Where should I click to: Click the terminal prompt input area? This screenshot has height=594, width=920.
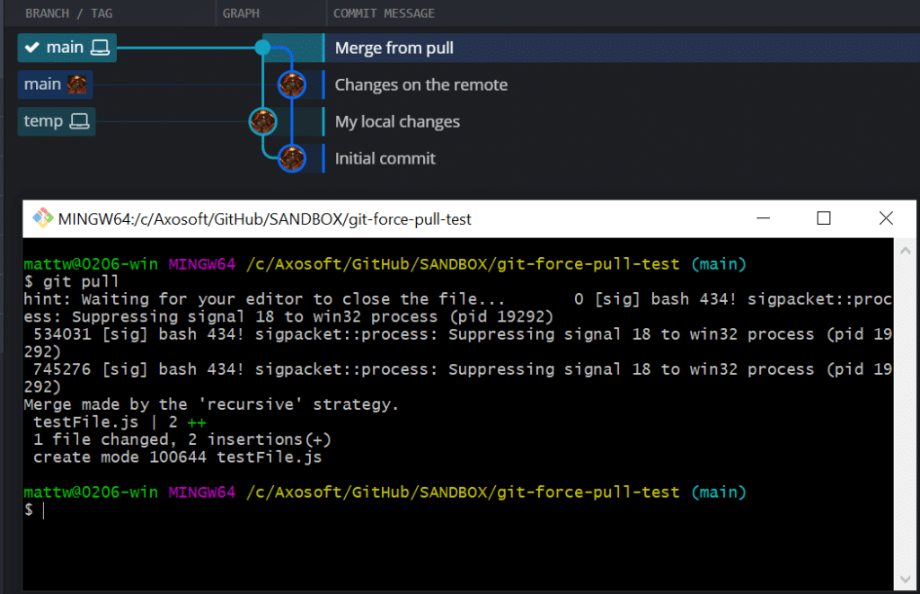point(54,509)
